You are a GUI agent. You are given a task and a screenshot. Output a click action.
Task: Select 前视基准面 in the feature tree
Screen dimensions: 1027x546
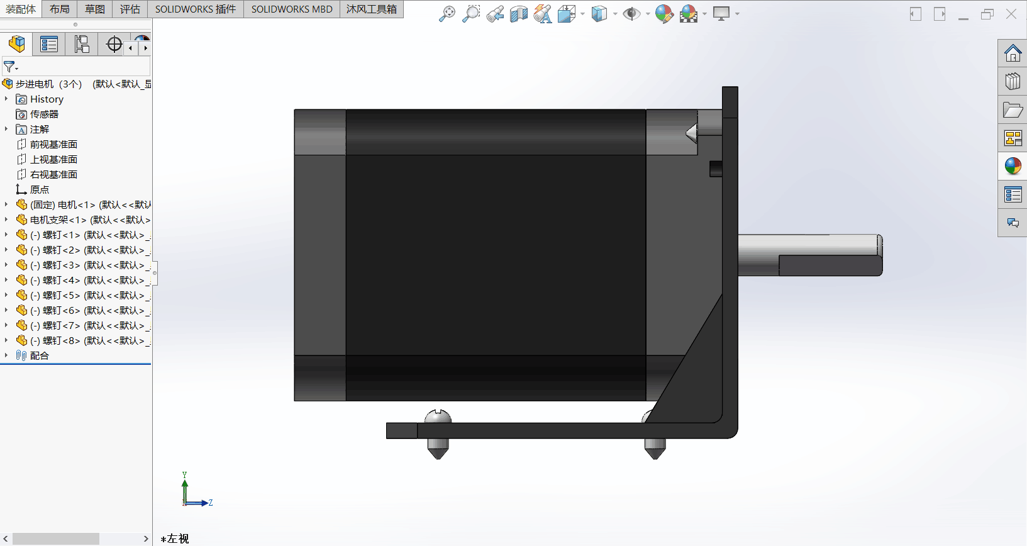[53, 144]
